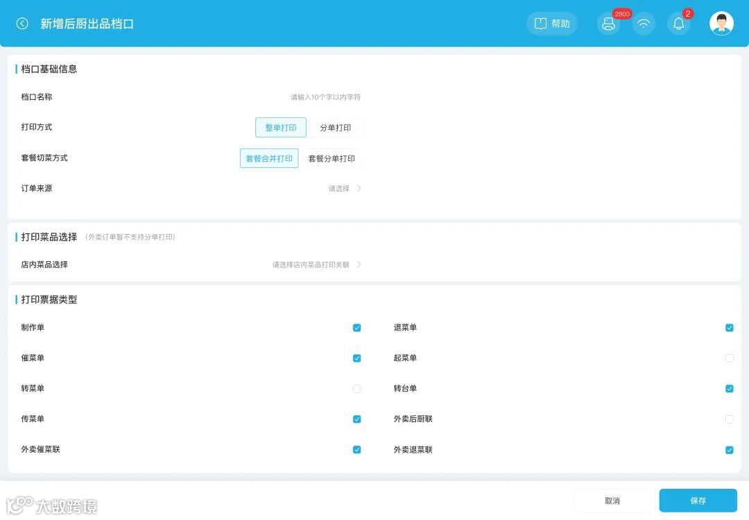Screen dimensions: 749x520
Task: Select 分单打印 print mode
Action: point(336,128)
